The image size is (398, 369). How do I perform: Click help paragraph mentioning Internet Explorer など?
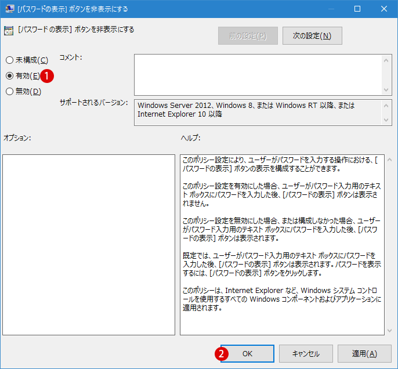pyautogui.click(x=282, y=299)
